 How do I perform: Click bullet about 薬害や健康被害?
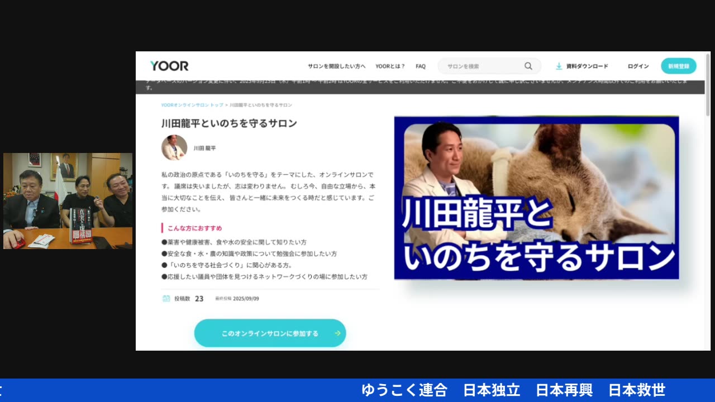click(x=233, y=242)
